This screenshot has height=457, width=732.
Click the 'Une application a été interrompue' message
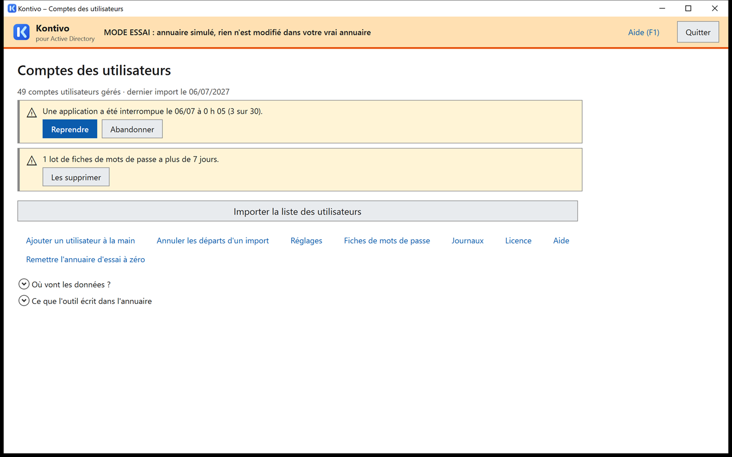(153, 111)
